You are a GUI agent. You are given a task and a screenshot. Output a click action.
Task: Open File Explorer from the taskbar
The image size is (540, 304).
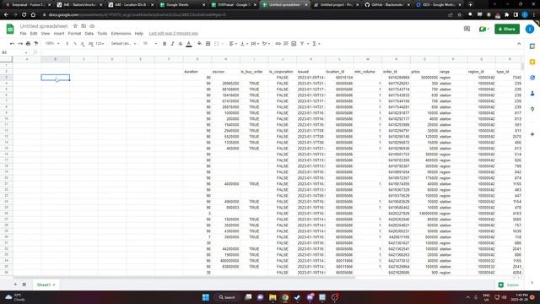tap(273, 297)
